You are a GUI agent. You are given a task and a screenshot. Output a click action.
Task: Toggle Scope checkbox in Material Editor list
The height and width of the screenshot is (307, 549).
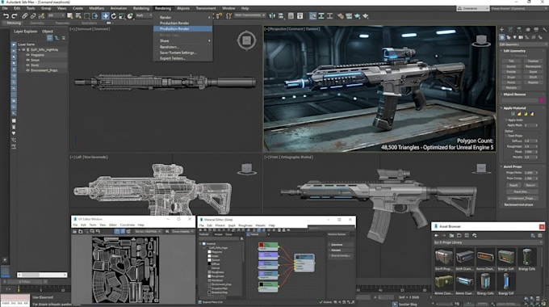pyautogui.click(x=209, y=256)
